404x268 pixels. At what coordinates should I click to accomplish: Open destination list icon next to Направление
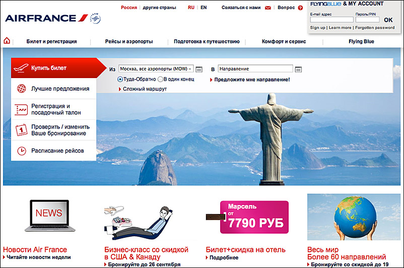(x=298, y=70)
